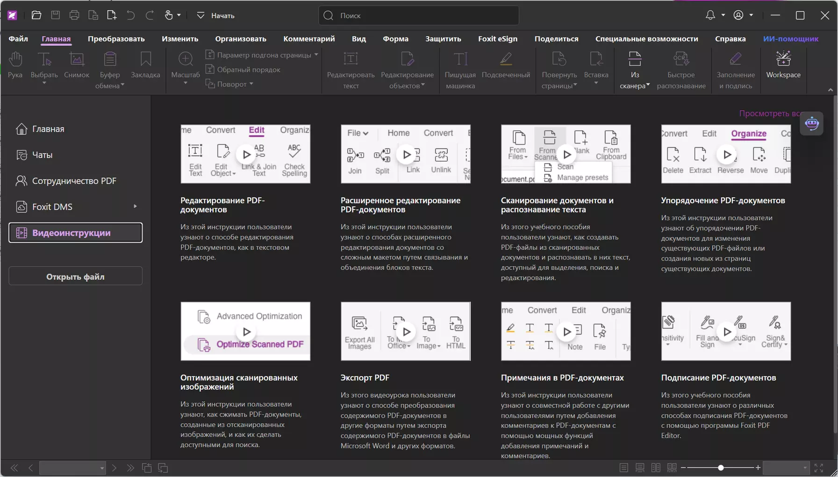Play Оптимизация сканированных изображений video
This screenshot has width=838, height=477.
point(246,332)
